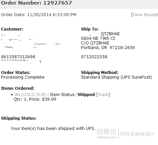Click ship-to phone number 9712022558

94,57
